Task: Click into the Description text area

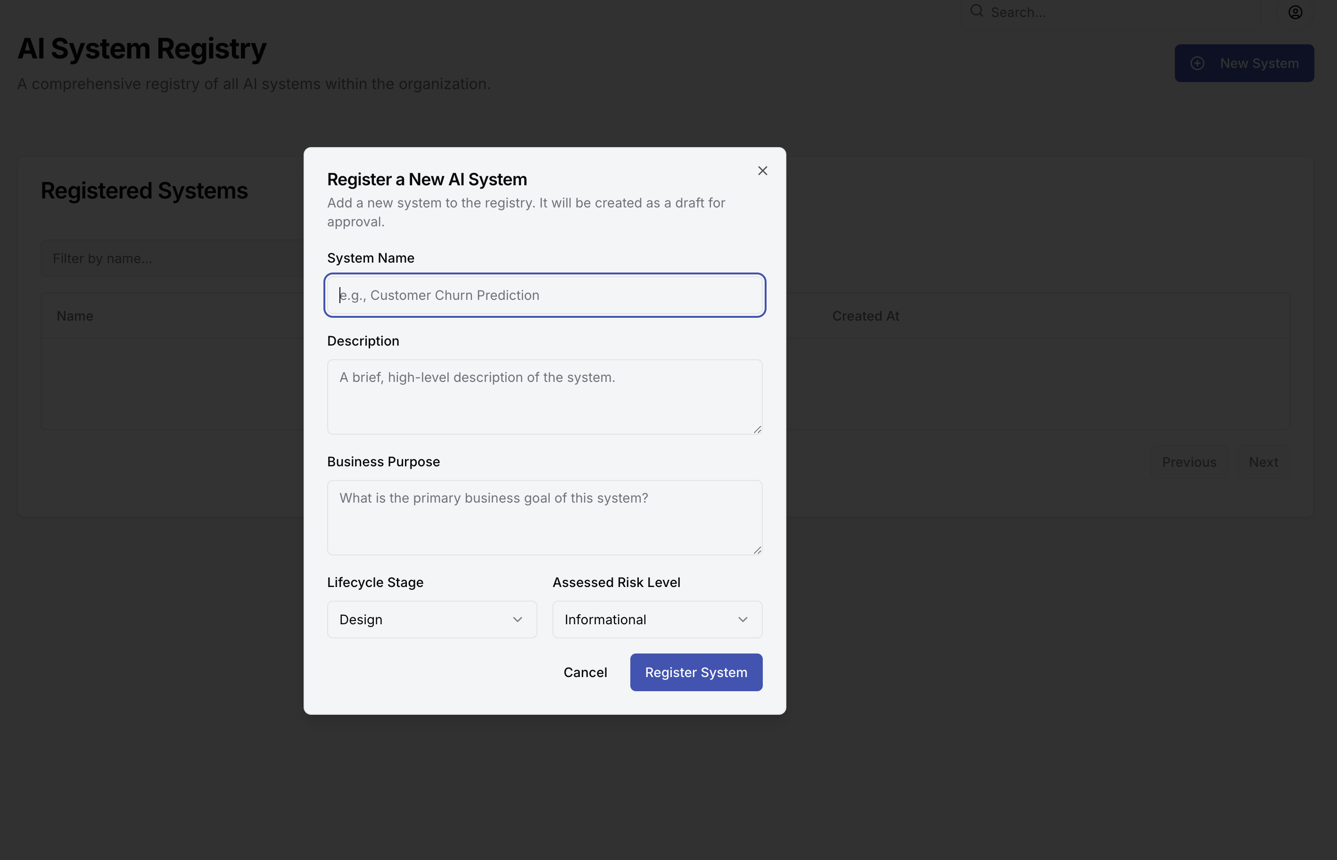Action: tap(545, 397)
